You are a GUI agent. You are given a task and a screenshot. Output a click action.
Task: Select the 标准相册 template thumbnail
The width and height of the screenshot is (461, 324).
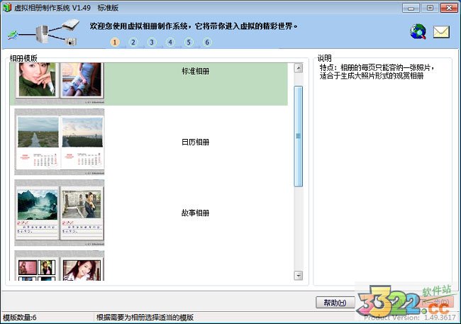60,84
